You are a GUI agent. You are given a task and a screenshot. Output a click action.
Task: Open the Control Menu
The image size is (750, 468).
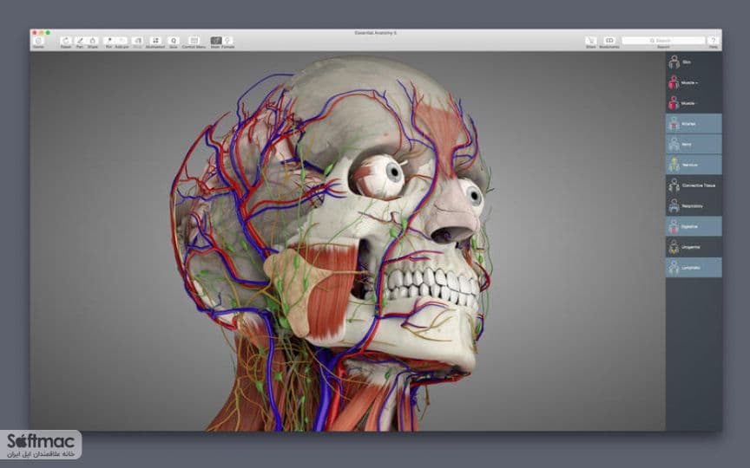[x=194, y=41]
